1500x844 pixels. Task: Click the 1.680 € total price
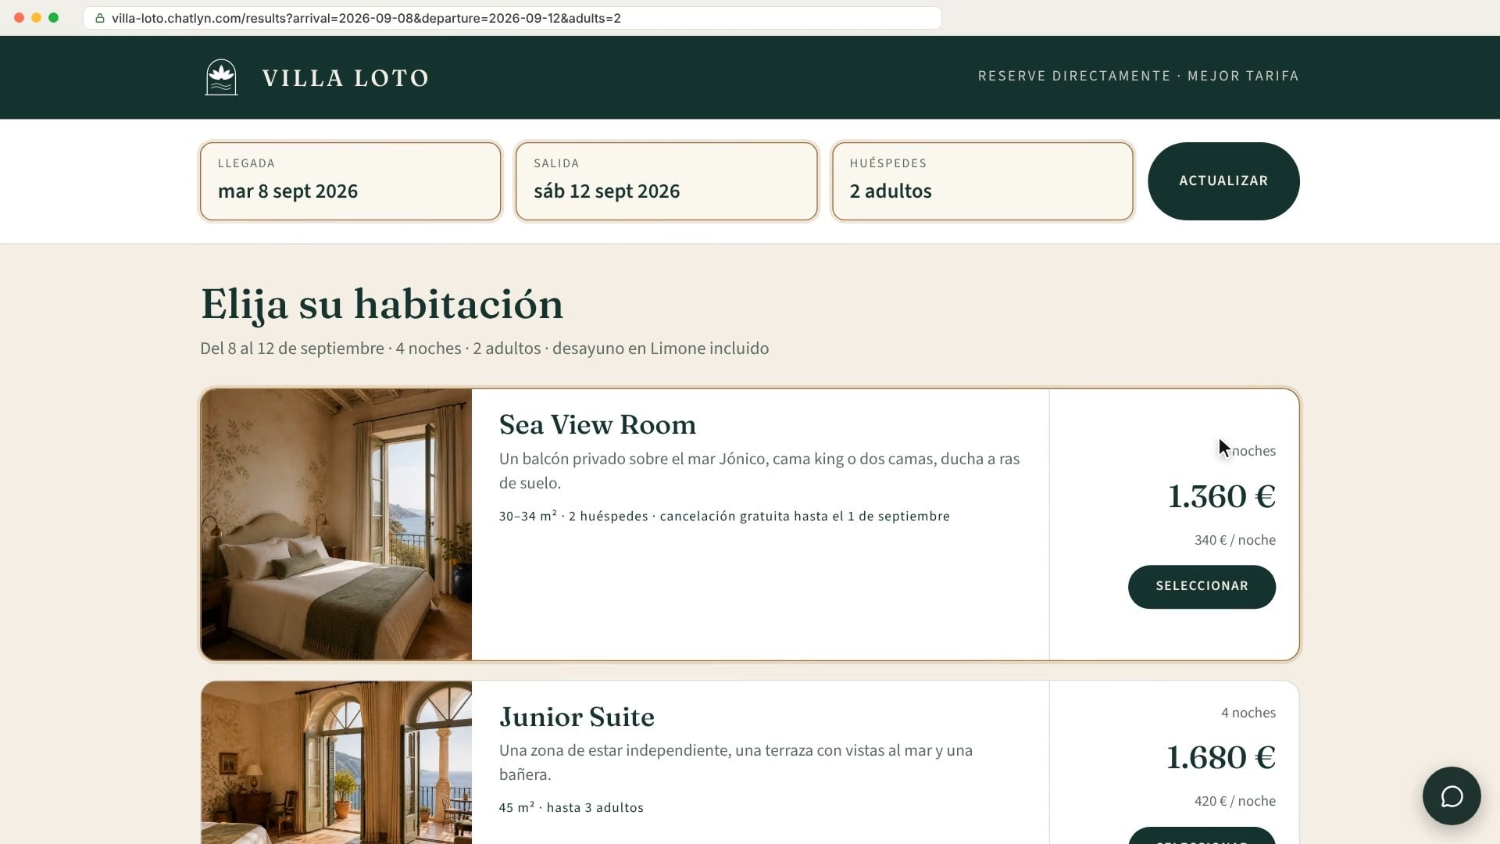1220,757
